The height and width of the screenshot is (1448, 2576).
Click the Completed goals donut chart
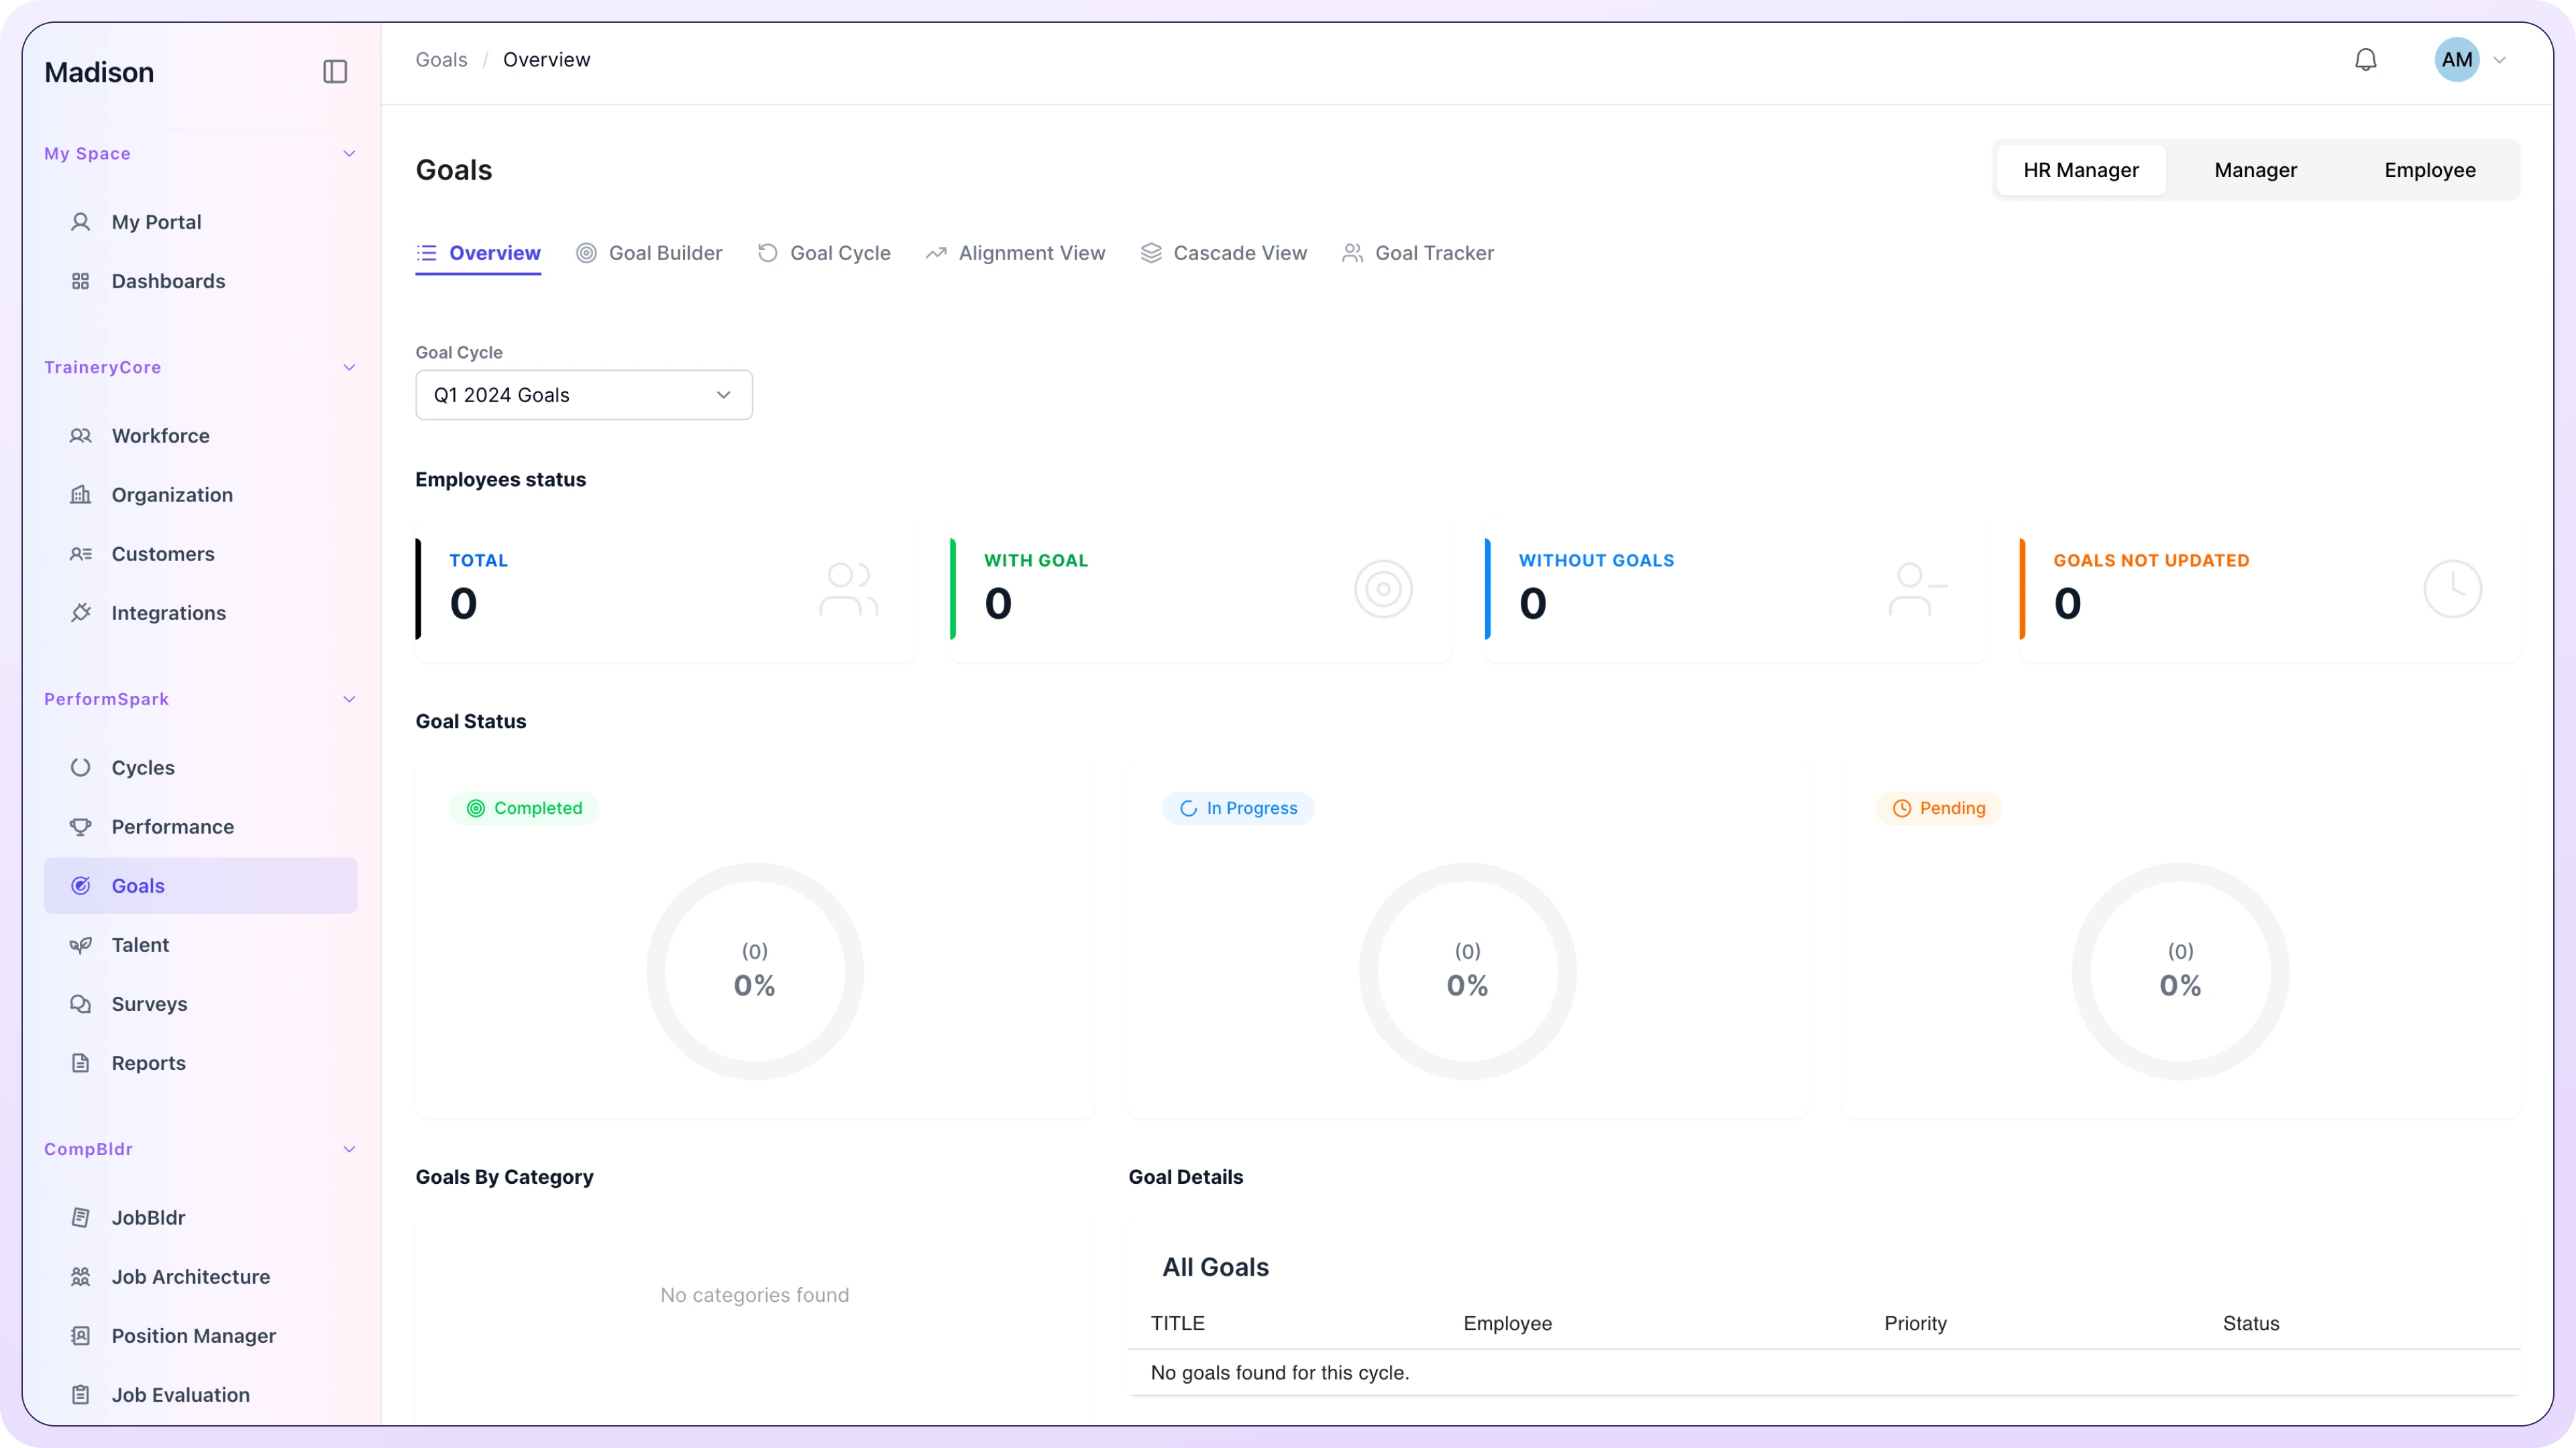pos(754,970)
